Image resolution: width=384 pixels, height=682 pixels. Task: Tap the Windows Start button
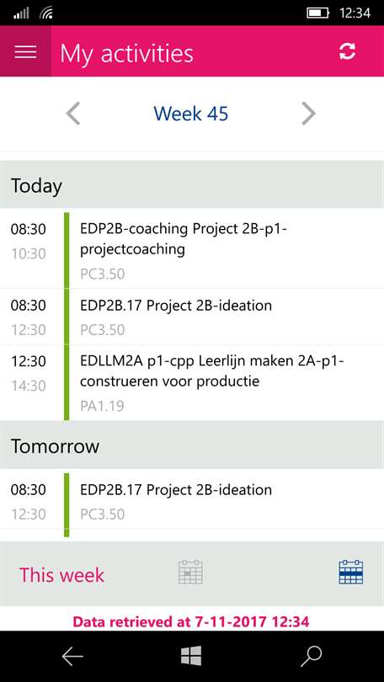click(191, 656)
